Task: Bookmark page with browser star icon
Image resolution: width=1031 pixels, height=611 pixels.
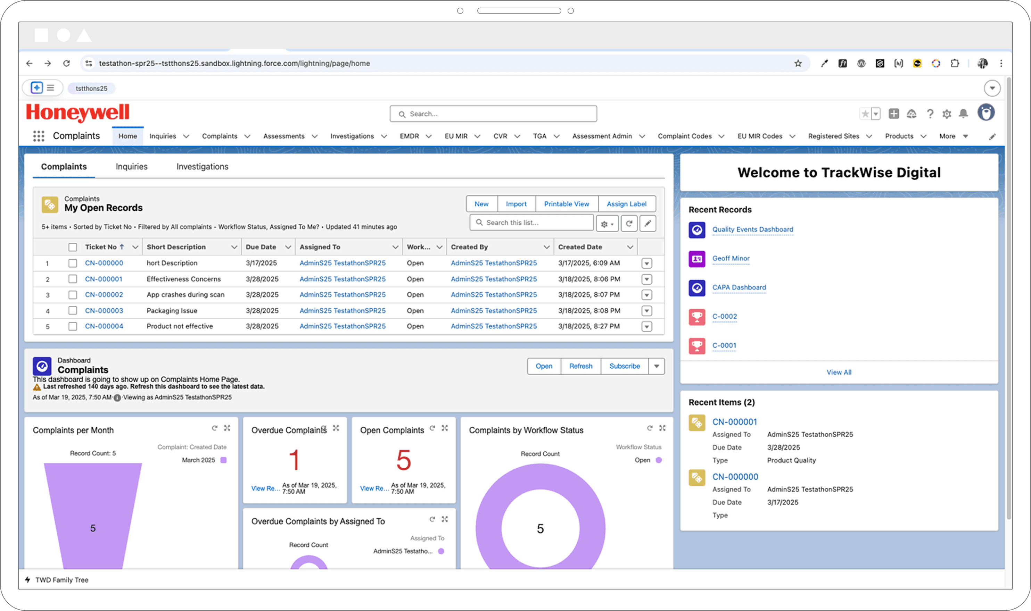Action: pyautogui.click(x=798, y=64)
